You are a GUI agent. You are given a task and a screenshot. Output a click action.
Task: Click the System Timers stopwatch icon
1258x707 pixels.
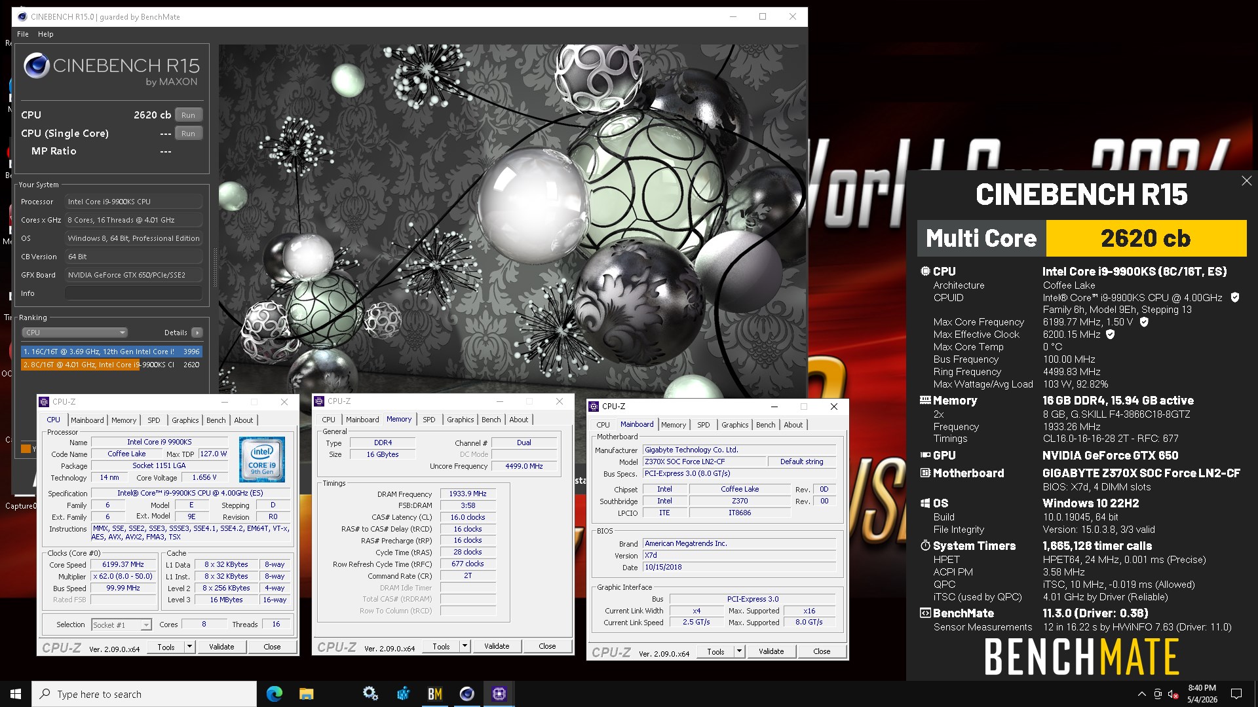click(x=925, y=545)
